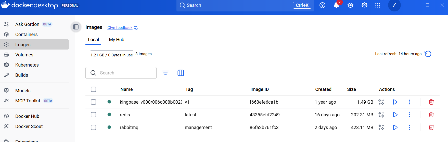Click the PERSONAL plan badge

click(70, 6)
